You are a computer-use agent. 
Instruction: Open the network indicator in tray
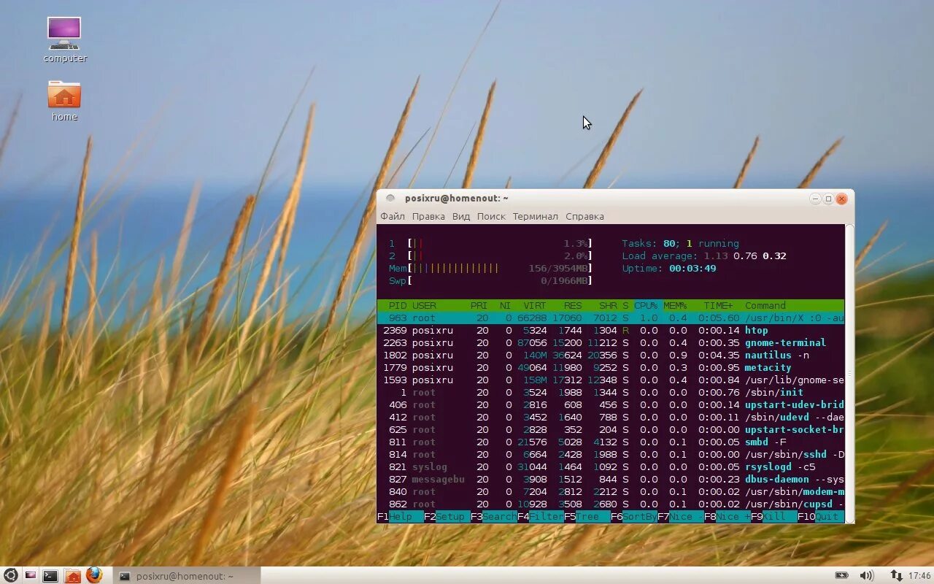click(x=896, y=576)
